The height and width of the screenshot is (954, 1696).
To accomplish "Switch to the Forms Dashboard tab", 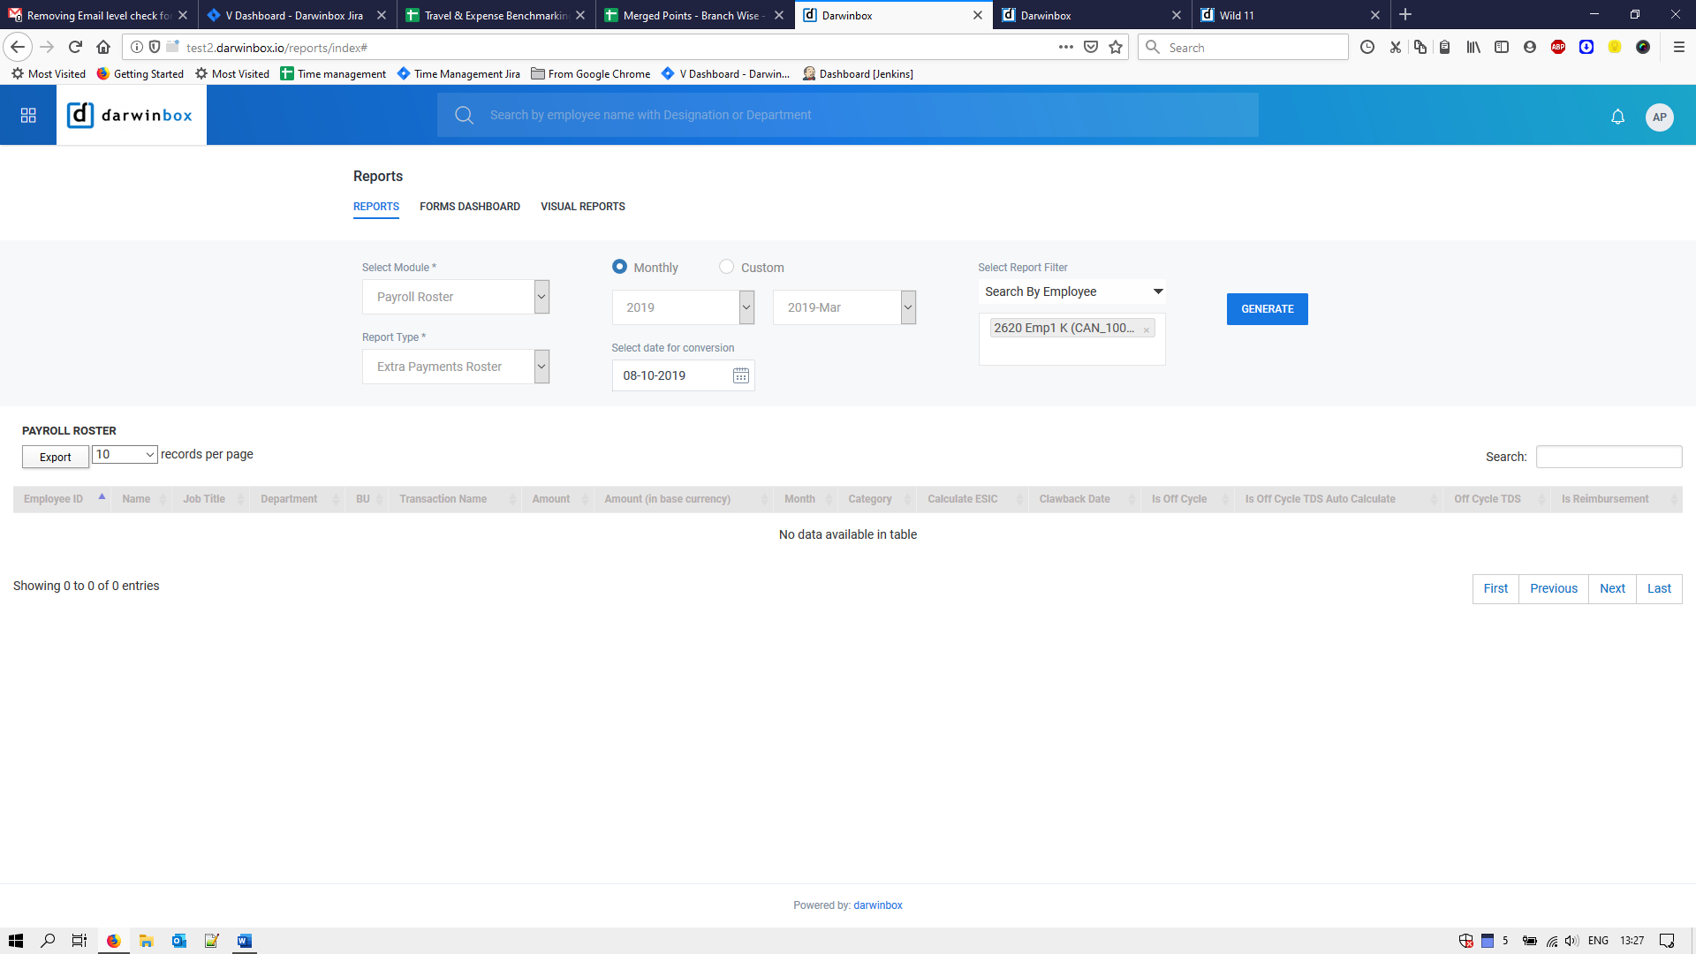I will pyautogui.click(x=469, y=207).
